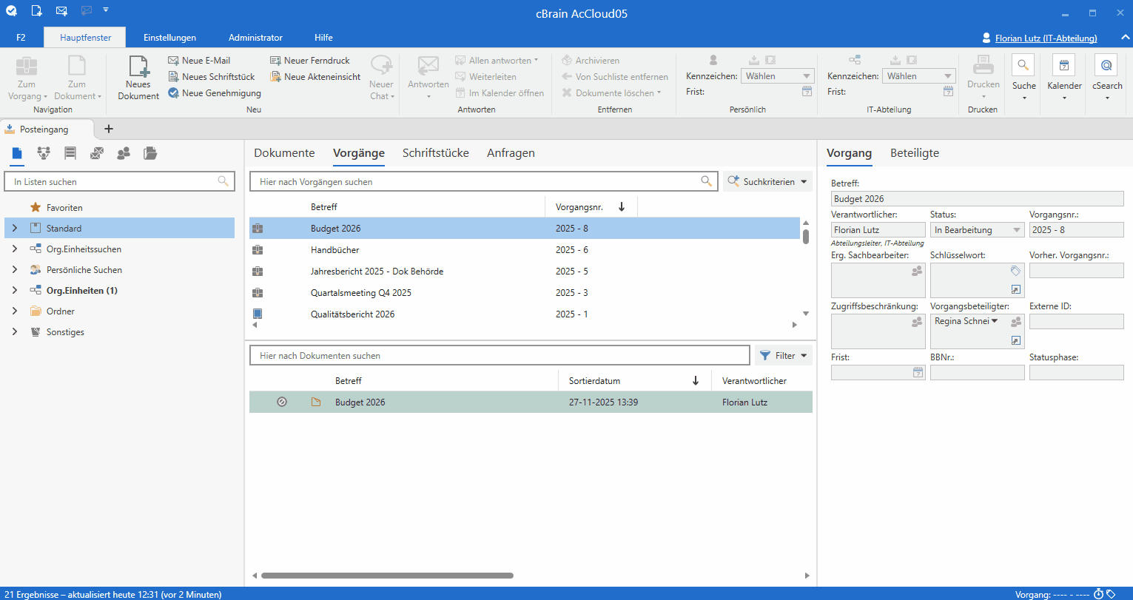
Task: Click the Florian Lutz user link
Action: pyautogui.click(x=1045, y=38)
